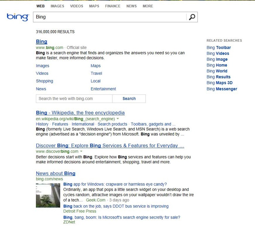
Task: Click the magnifying glass search icon
Action: point(192,17)
